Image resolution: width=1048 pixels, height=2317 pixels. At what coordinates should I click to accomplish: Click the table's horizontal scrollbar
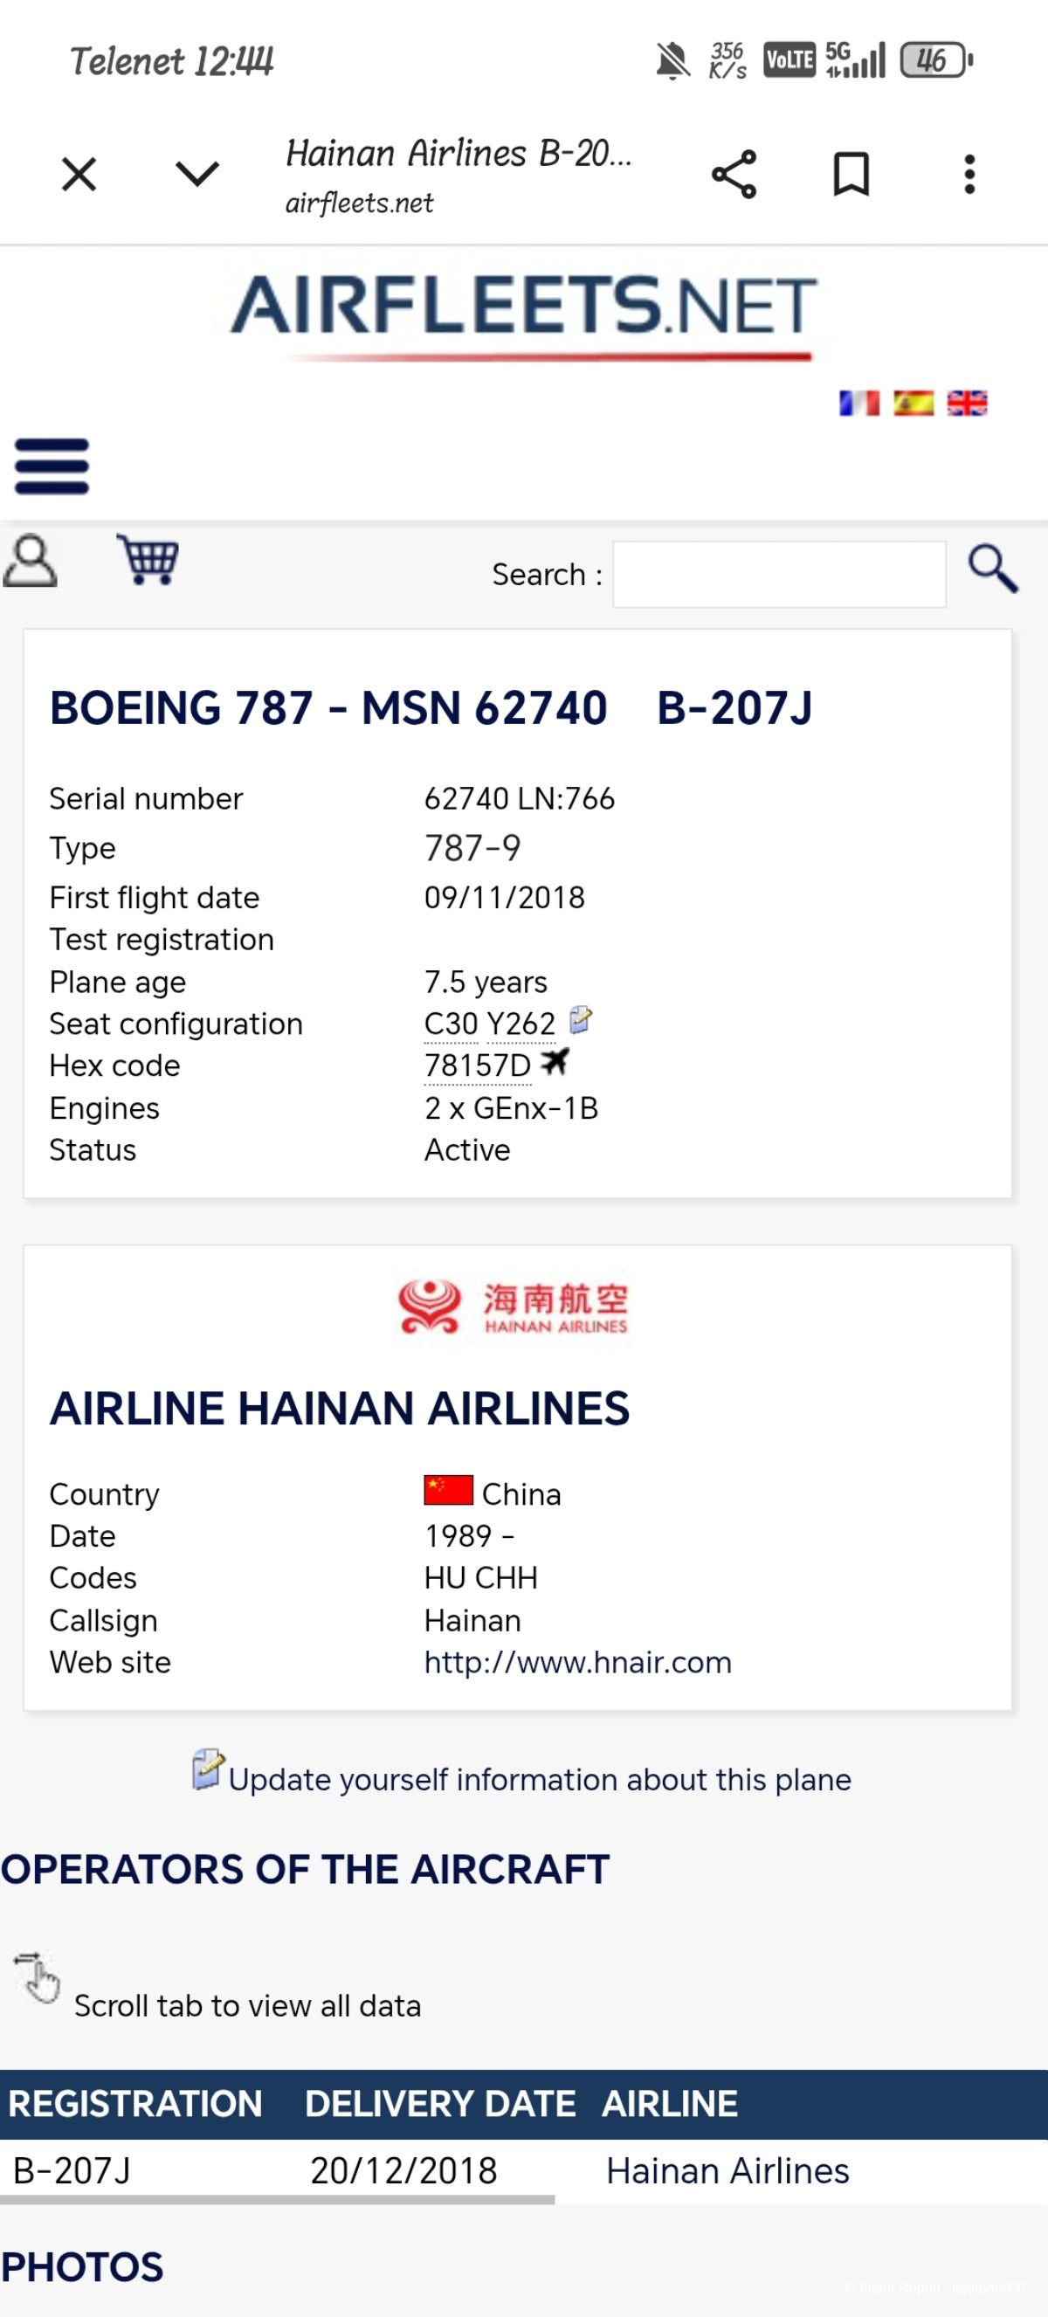pos(277,2200)
